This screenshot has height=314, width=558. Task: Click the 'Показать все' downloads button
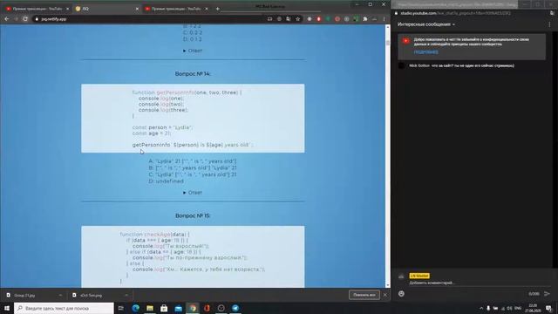coord(364,295)
